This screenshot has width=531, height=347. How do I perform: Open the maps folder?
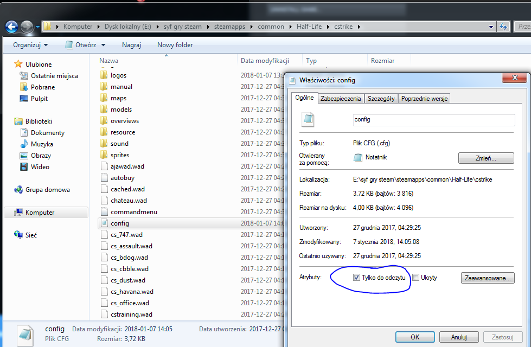[118, 98]
